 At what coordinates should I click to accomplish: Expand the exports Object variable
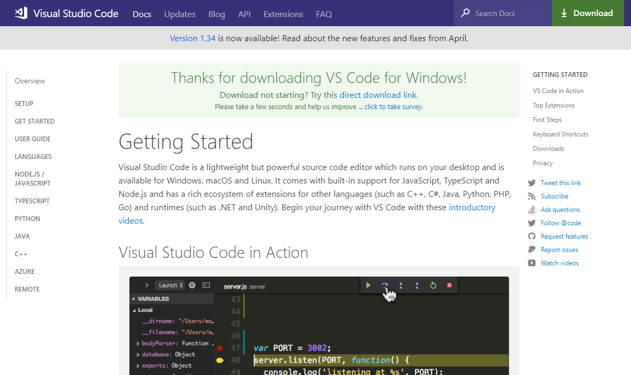(138, 366)
